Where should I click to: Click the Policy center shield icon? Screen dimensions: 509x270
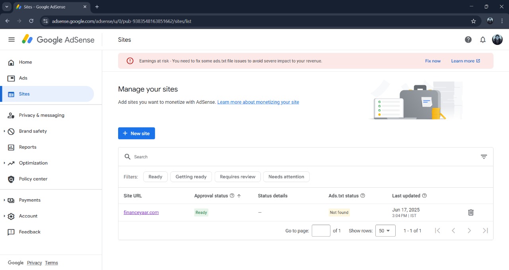11,179
